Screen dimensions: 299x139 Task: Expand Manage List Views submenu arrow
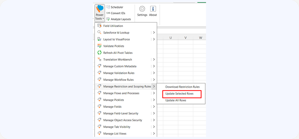[x=154, y=134]
